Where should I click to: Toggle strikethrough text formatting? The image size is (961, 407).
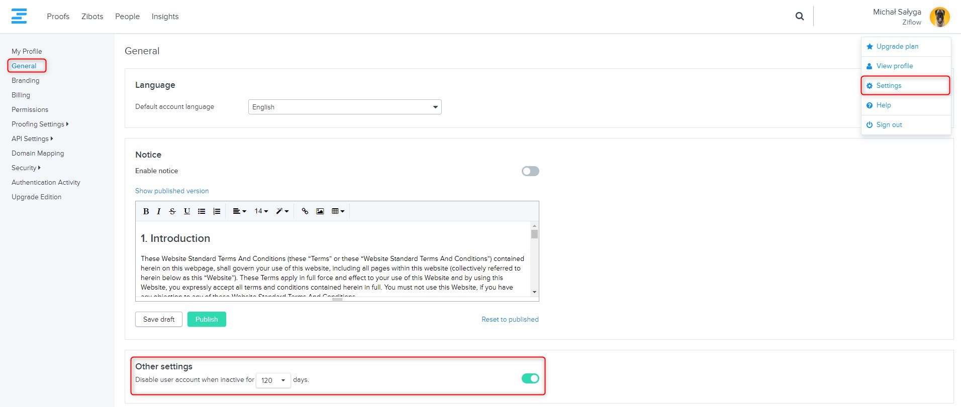(172, 211)
